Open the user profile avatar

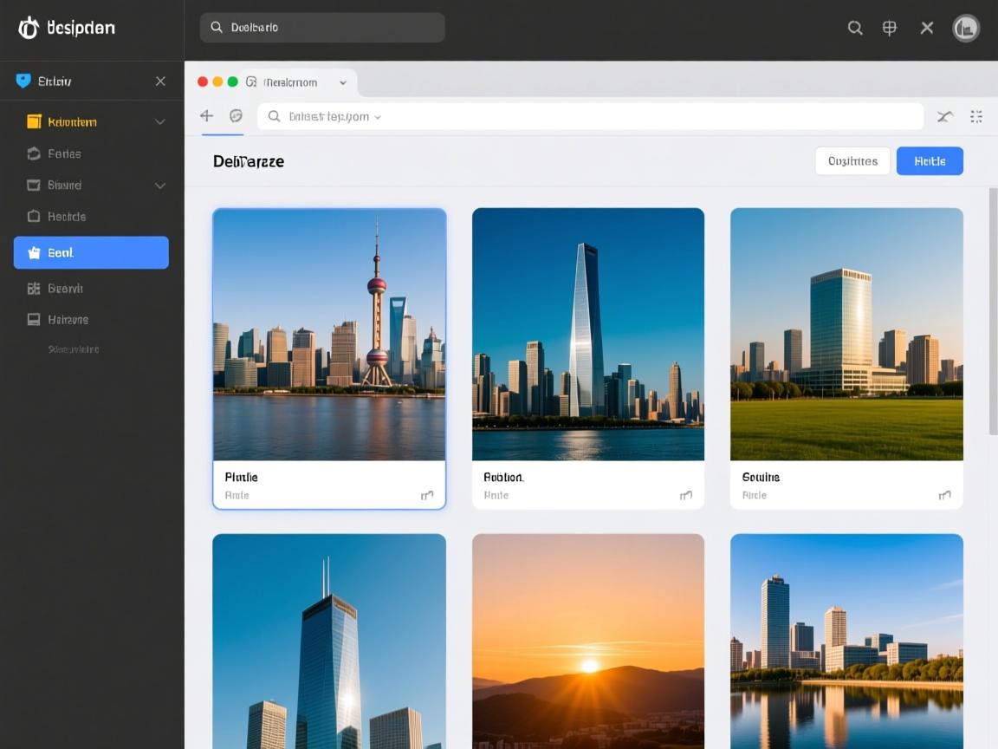(965, 29)
